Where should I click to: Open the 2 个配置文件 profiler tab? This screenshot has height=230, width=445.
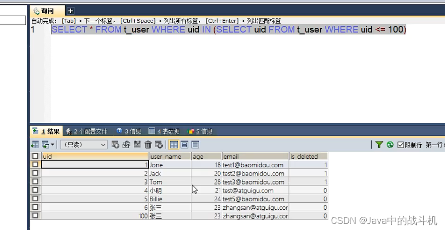pos(87,131)
